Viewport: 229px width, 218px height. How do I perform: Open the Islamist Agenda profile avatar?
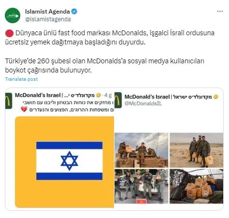pos(13,15)
